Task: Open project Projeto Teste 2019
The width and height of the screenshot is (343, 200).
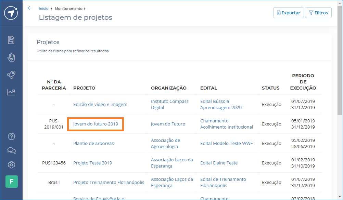Action: coord(92,163)
